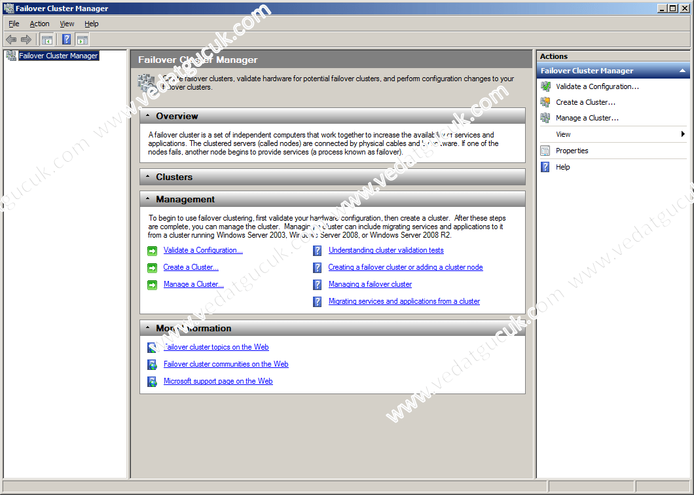Collapse the Failover Cluster Manager actions group
Screen dimensions: 694x495
pos(682,71)
